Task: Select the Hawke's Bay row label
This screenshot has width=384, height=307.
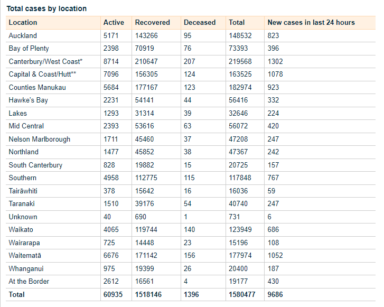Action: (28, 100)
